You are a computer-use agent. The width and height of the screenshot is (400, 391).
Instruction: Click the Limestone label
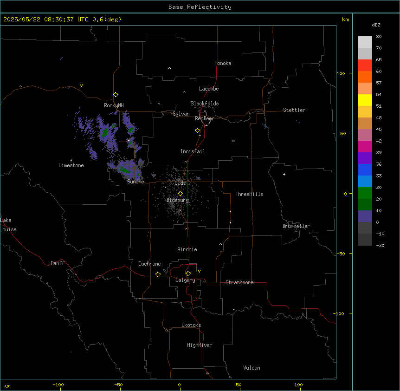click(71, 165)
